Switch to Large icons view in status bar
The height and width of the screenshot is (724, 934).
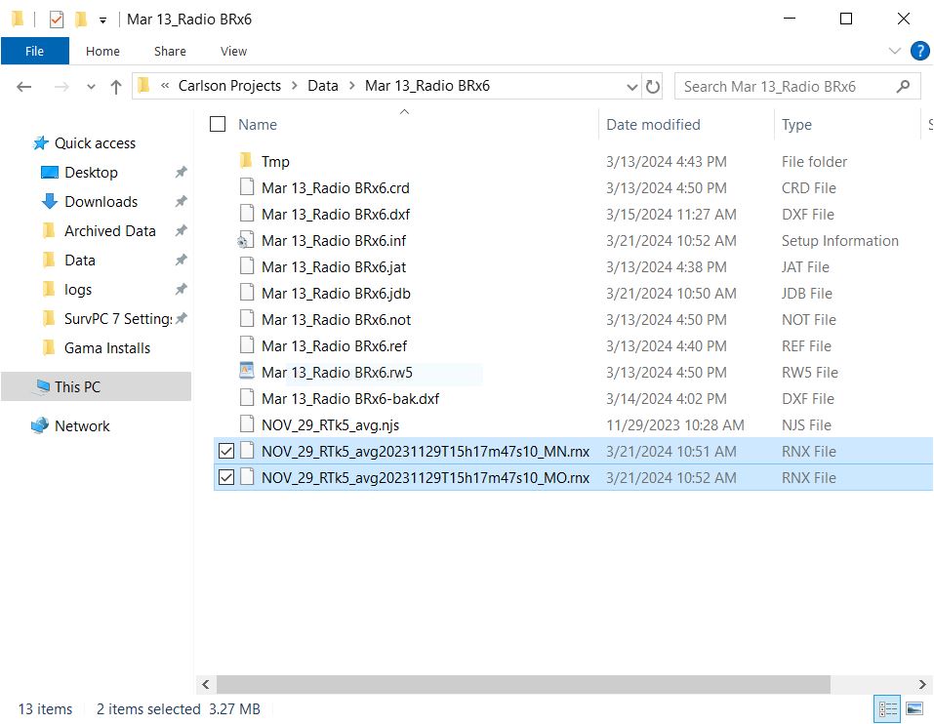tap(914, 709)
